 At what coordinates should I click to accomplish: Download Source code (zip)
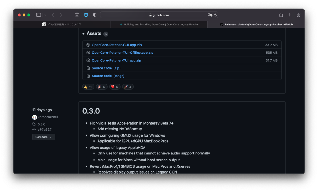[x=106, y=68]
